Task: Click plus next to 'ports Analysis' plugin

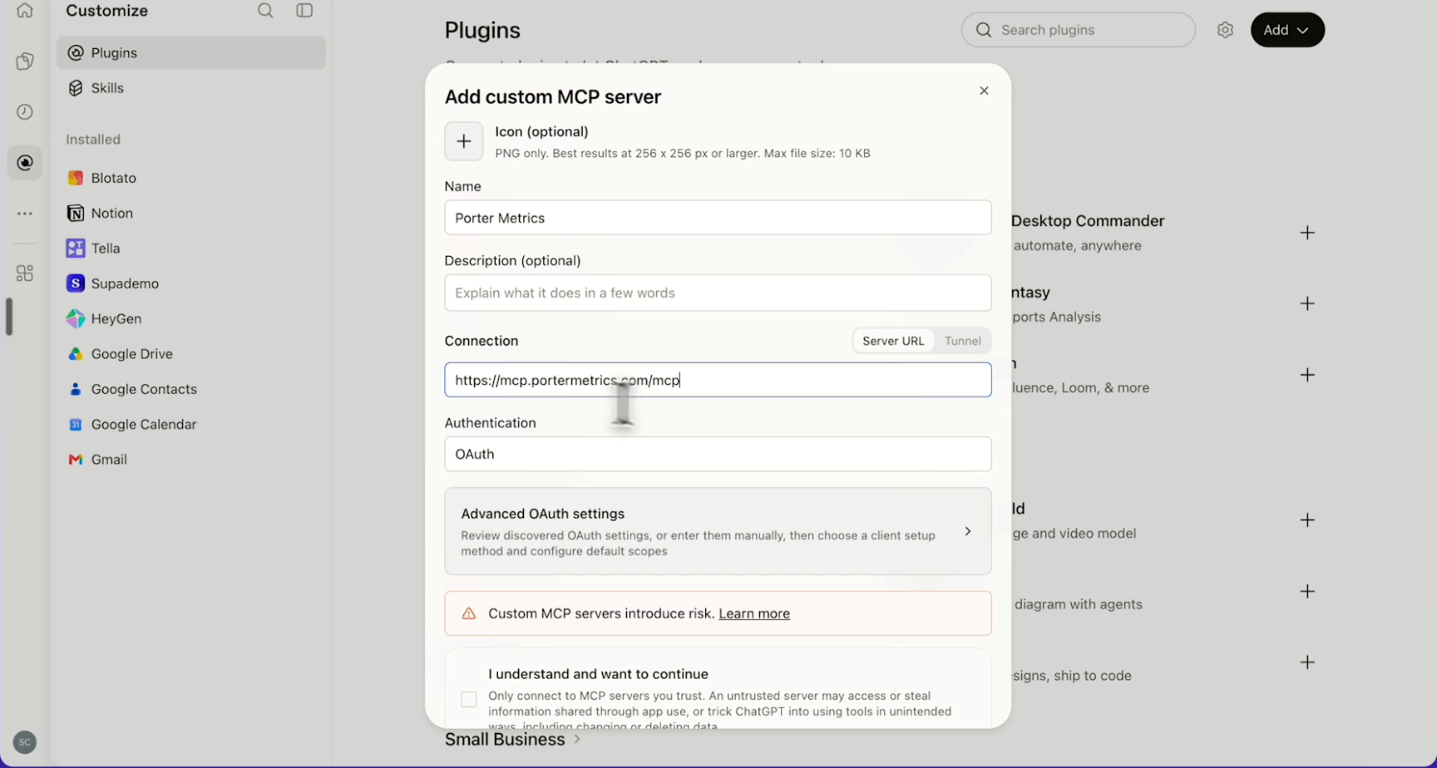Action: 1307,303
